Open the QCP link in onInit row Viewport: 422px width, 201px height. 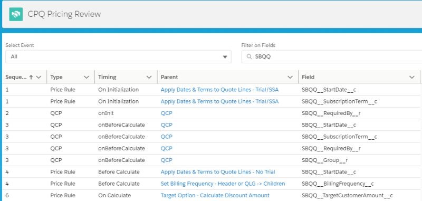[166, 113]
